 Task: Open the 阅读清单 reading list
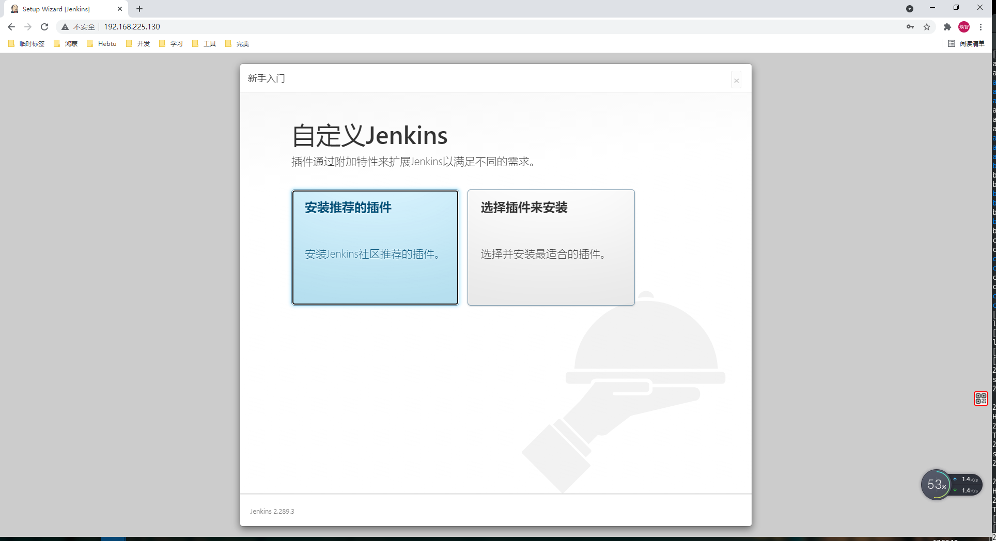point(966,44)
